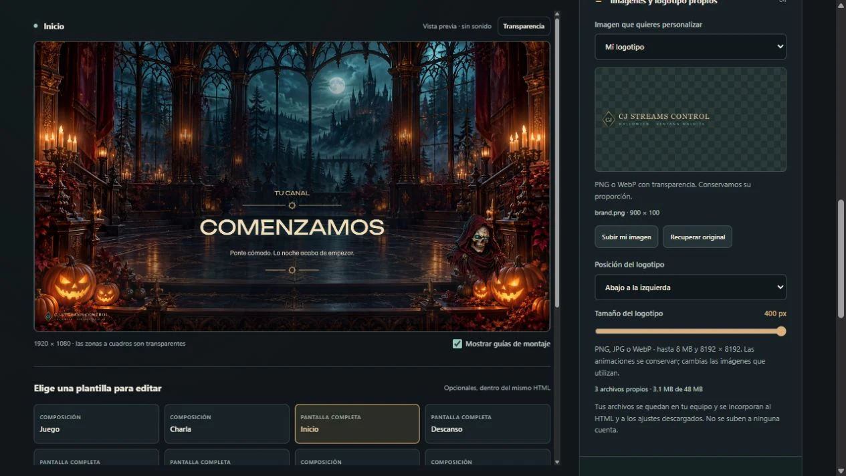Click the page scrollbar down arrow at far right
The height and width of the screenshot is (476, 846).
coord(841,471)
